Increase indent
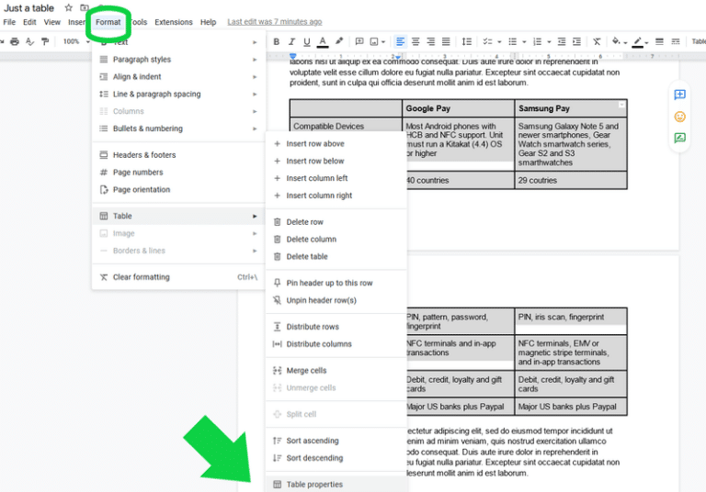Image resolution: width=706 pixels, height=492 pixels. (x=576, y=42)
